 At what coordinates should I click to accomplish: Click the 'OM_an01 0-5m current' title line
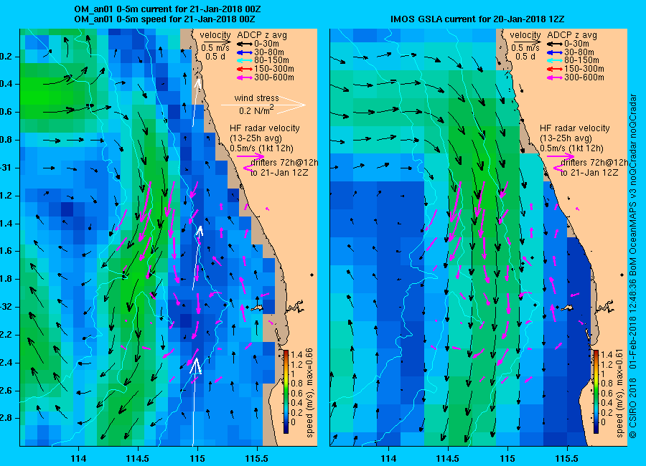click(167, 9)
